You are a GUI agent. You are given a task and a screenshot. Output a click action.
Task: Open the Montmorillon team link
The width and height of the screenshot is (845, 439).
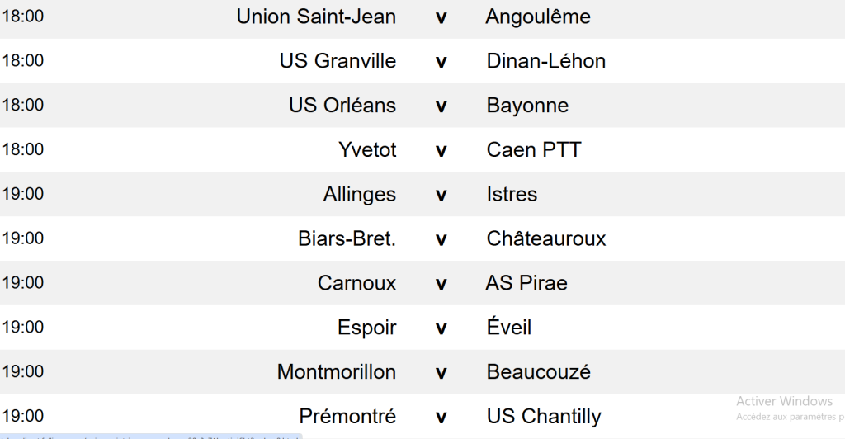pos(337,372)
